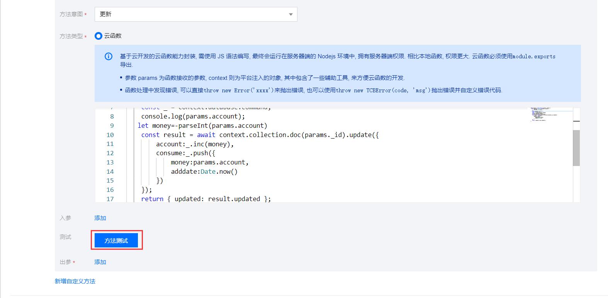
Task: Click the 方法测试 button
Action: tap(116, 240)
